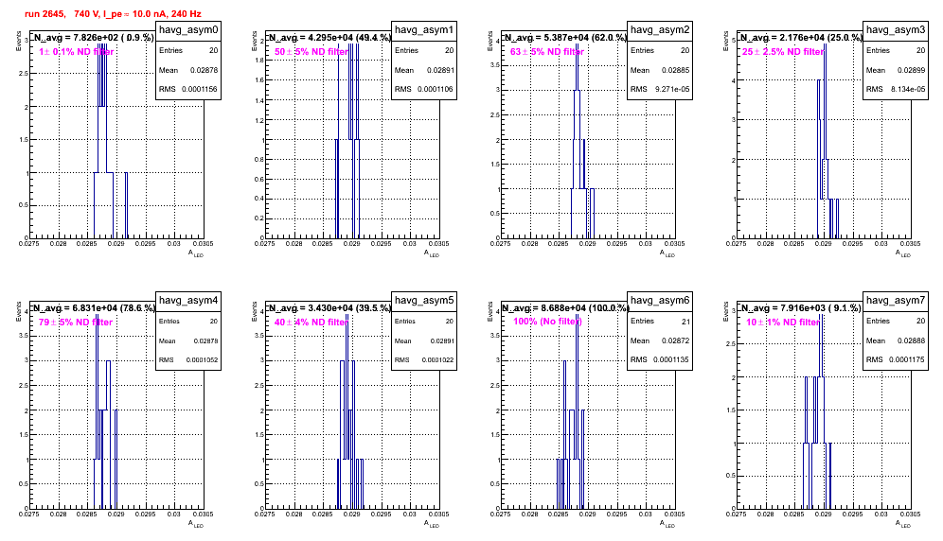Click RMS 0.0001135 in havg_asym6 stats
The image size is (943, 541).
point(660,360)
